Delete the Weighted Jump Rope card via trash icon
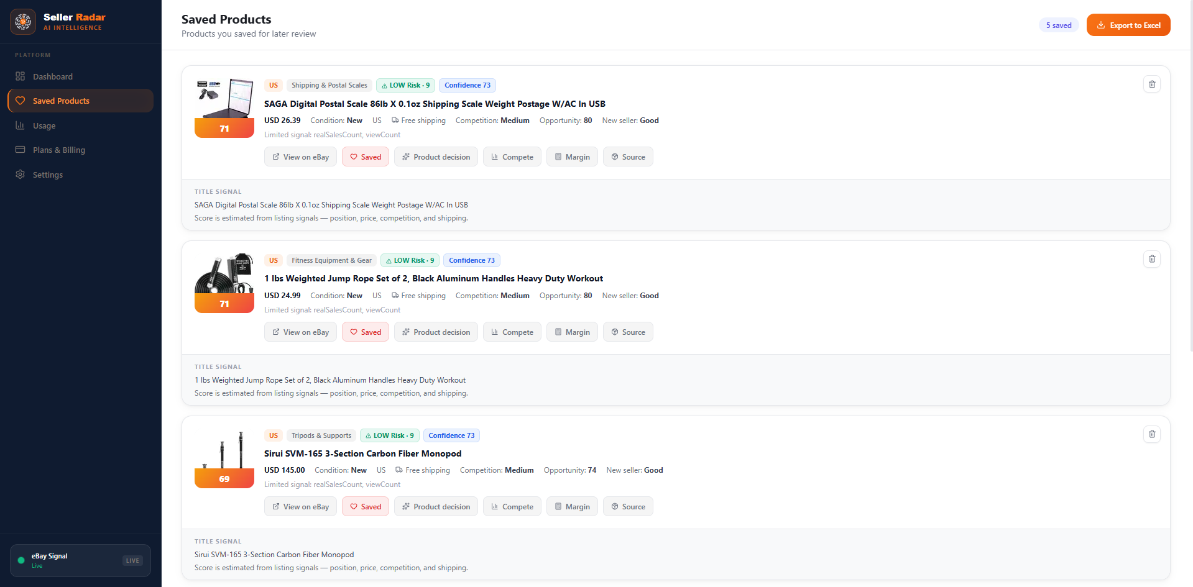 click(x=1152, y=258)
